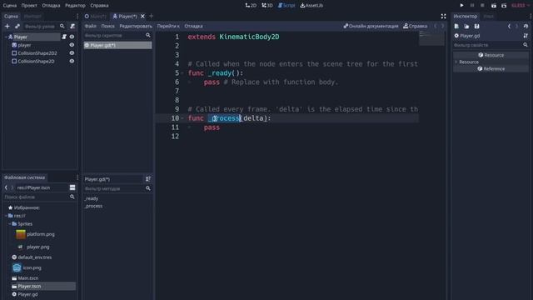Add a new child node

pos(7,26)
